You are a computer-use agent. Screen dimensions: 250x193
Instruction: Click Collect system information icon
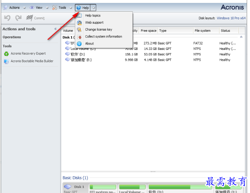tap(79, 37)
